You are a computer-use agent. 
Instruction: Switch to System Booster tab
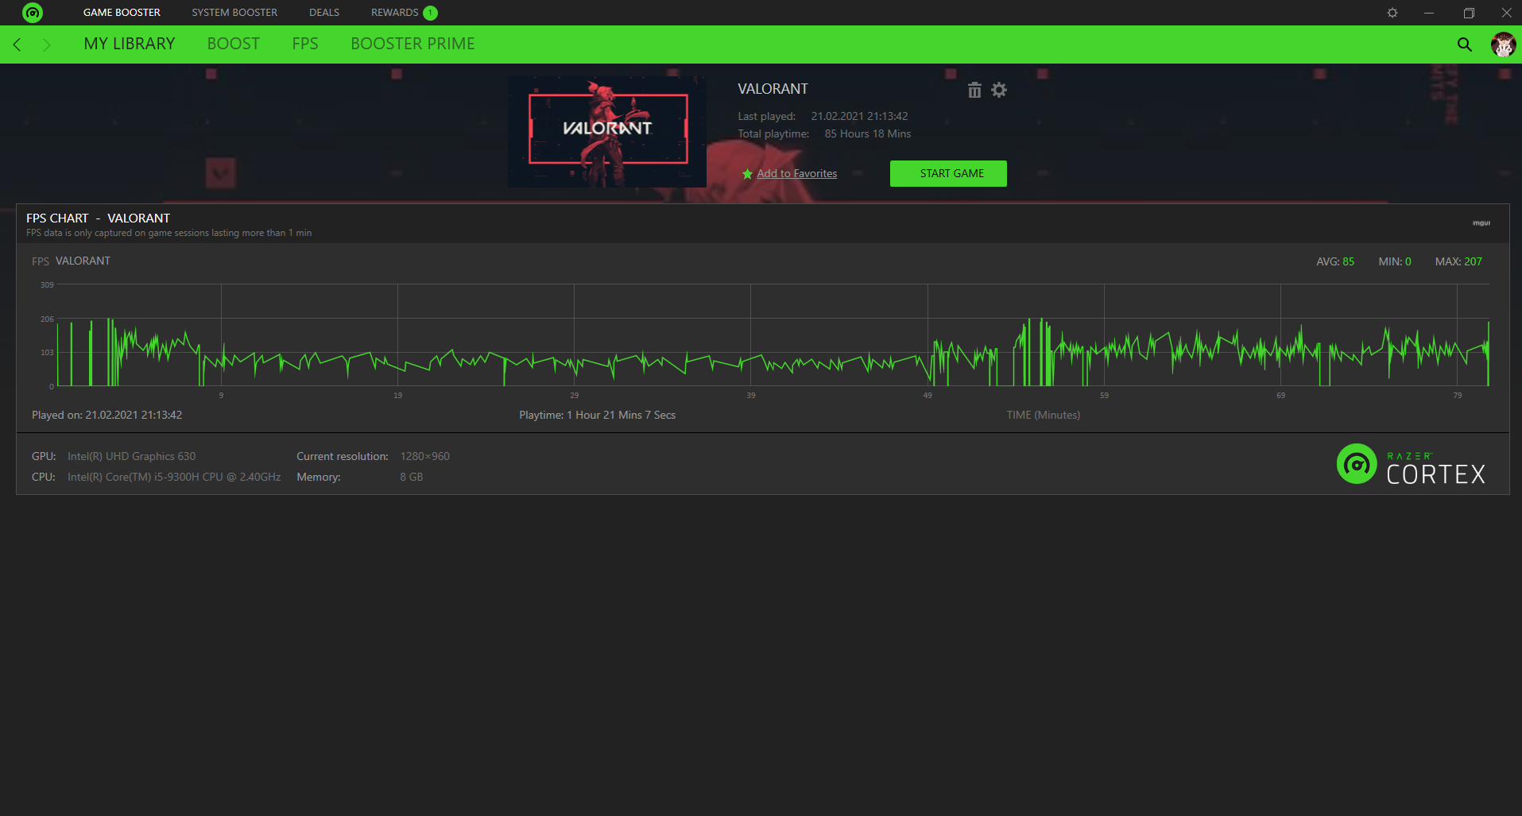coord(234,13)
